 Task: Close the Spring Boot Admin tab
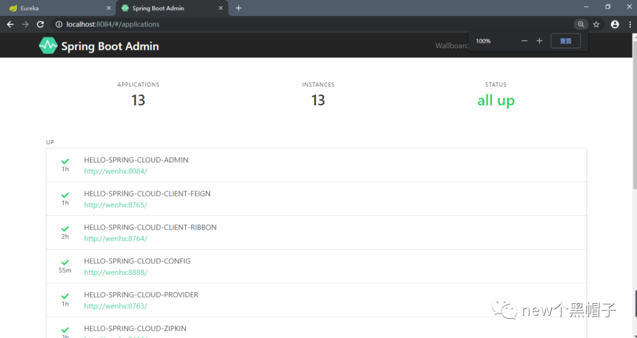(221, 8)
